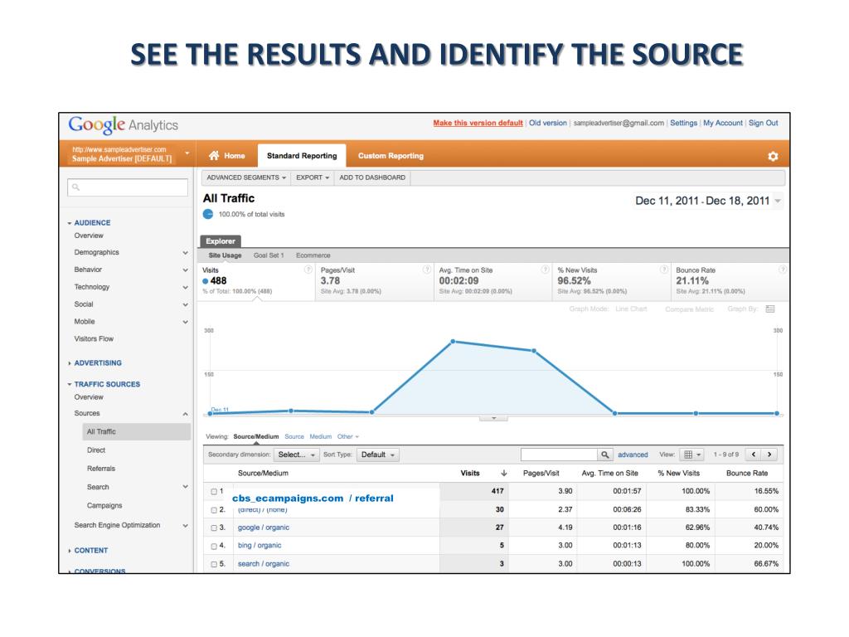Click the peak data point on the visits chart
Screen dimensions: 849x637
click(454, 341)
